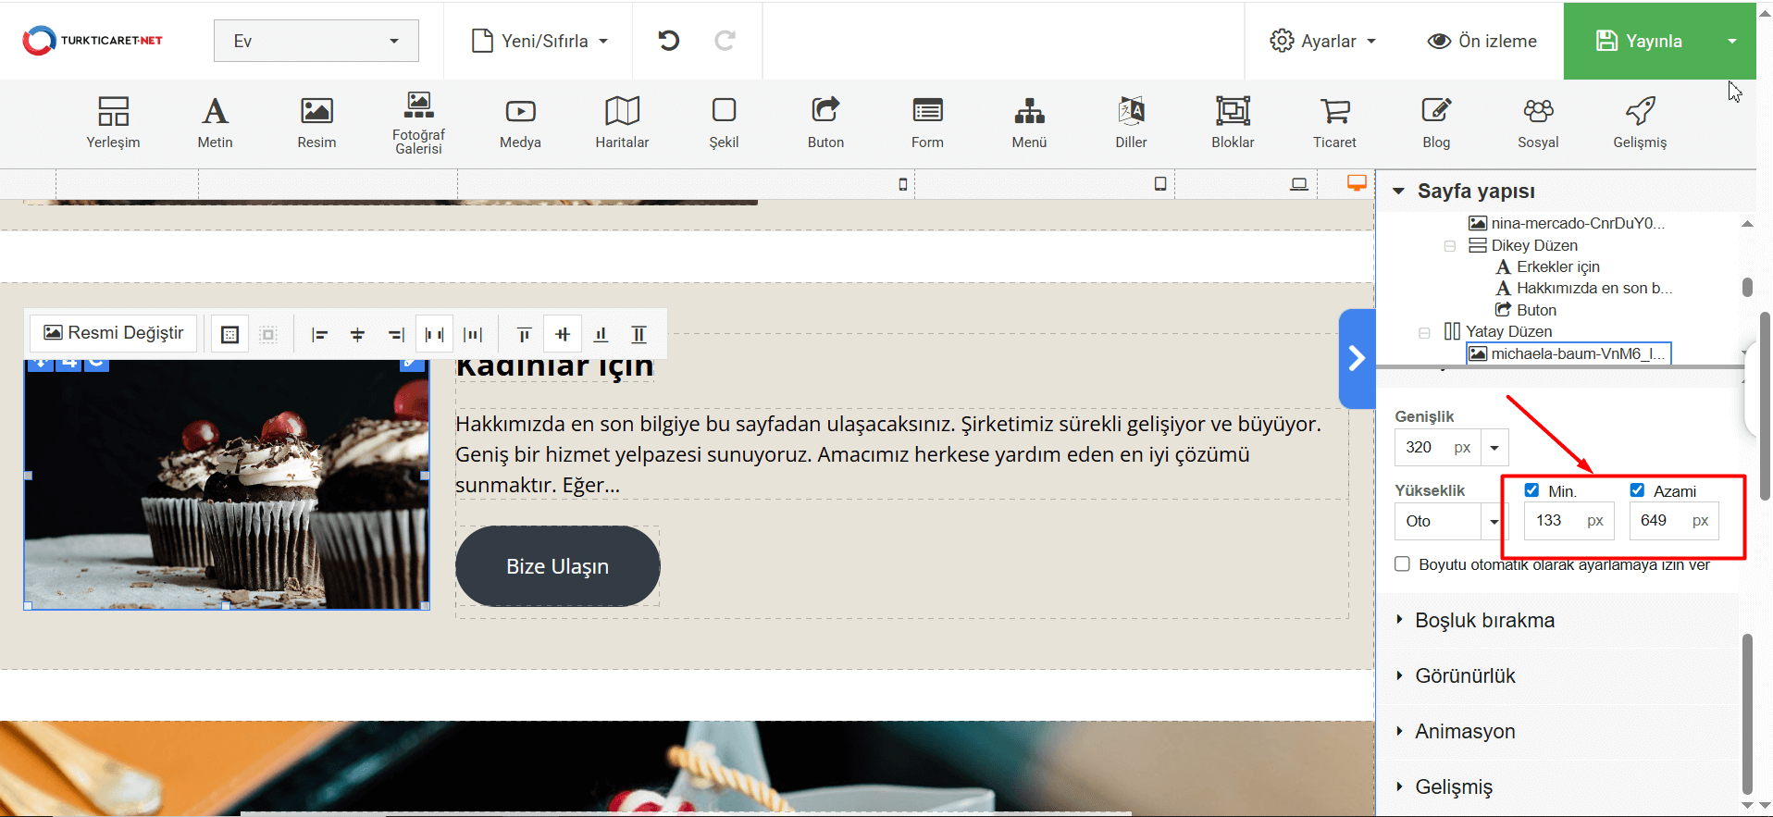Viewport: 1773px width, 817px height.
Task: Toggle the Azami height checkbox
Action: point(1637,490)
